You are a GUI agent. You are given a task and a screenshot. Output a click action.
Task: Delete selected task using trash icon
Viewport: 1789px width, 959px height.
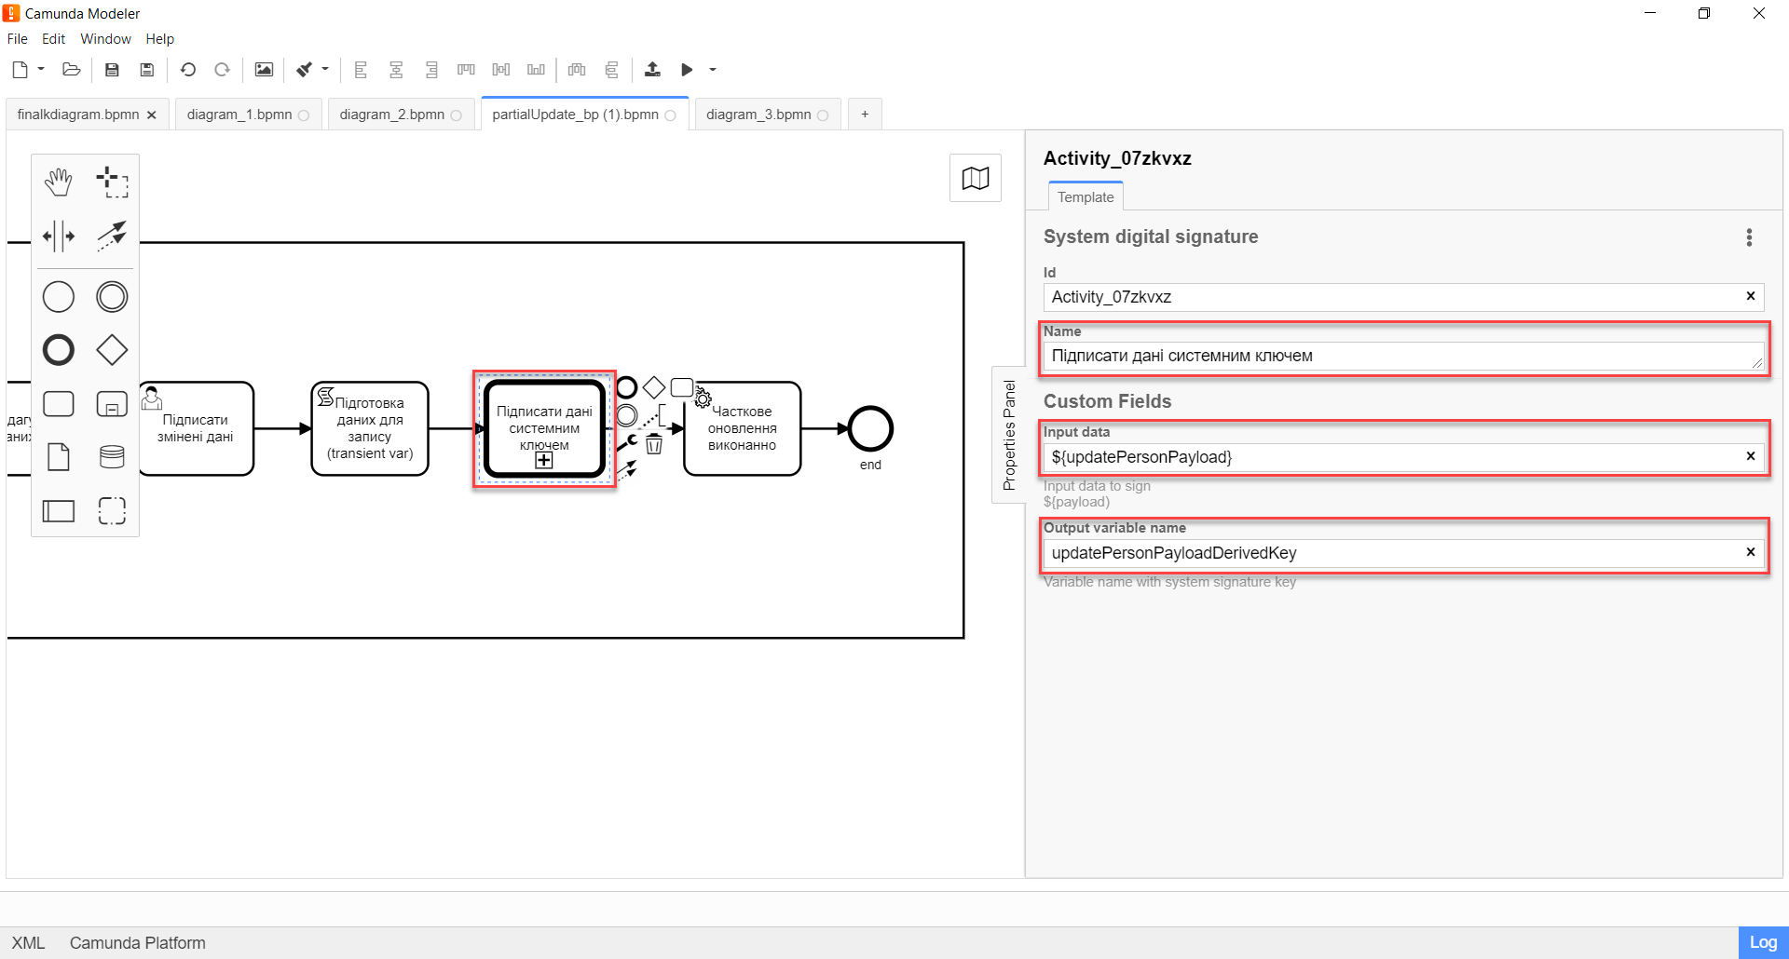click(x=654, y=445)
